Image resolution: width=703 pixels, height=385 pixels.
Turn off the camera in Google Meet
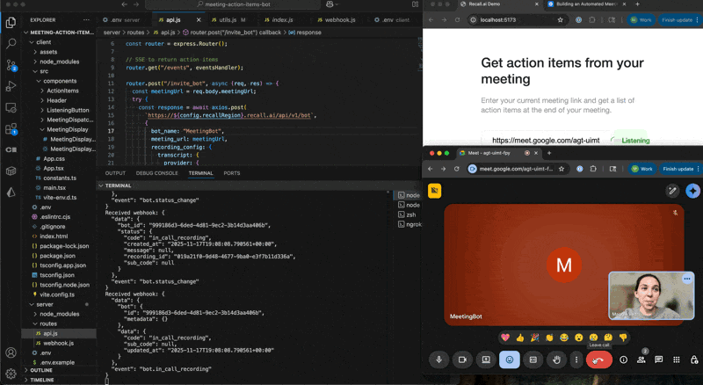[x=462, y=360]
